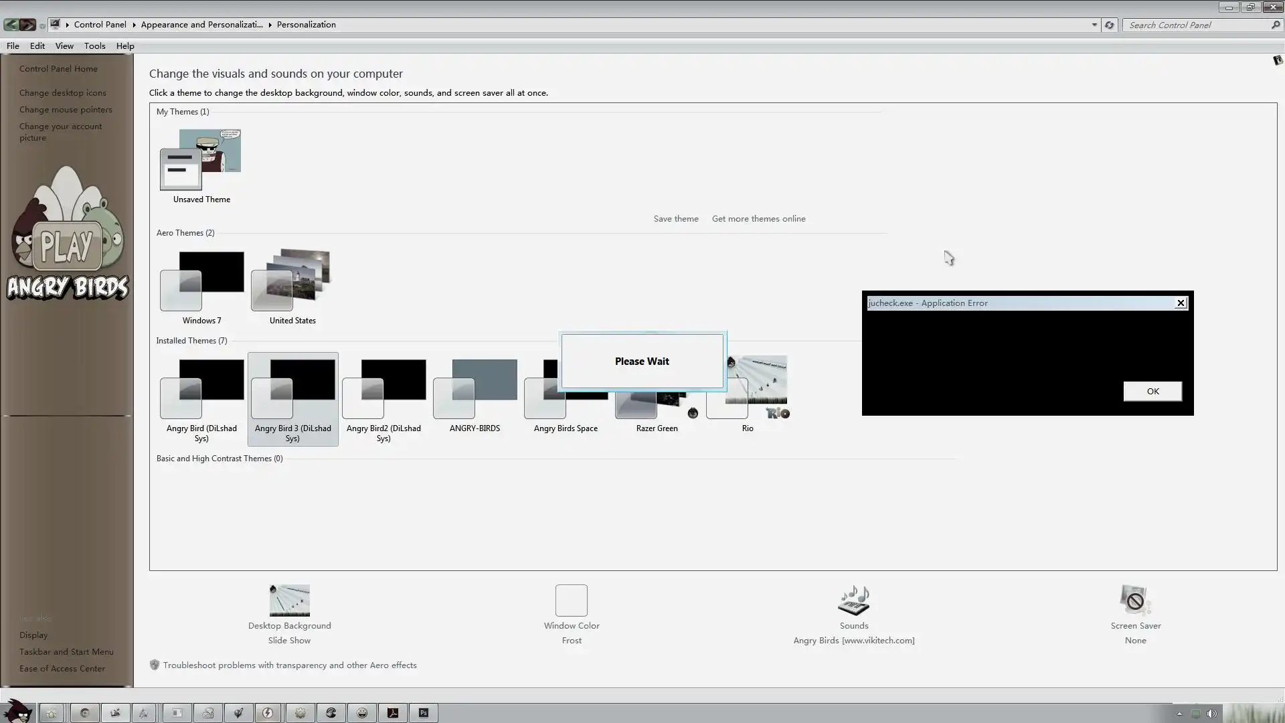Click the help icon at top right
The image size is (1285, 723).
pyautogui.click(x=1277, y=60)
